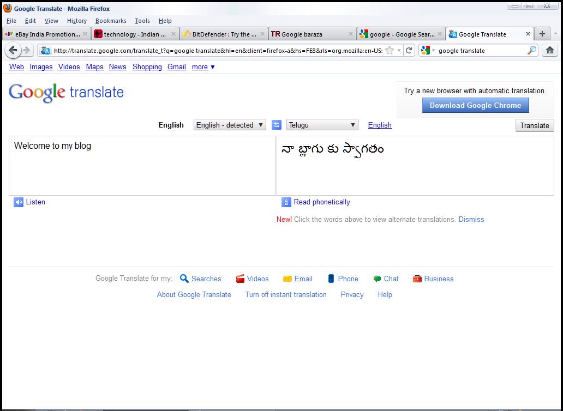Open the Privacy link

point(352,294)
